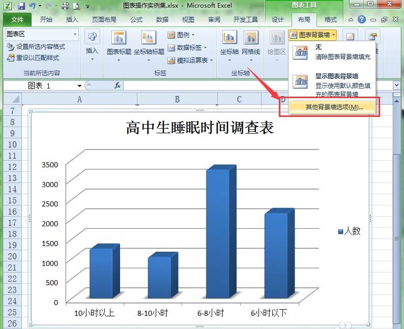Switch to the 设计 chart tools tab
Screen dimensions: 404x329
tap(277, 20)
